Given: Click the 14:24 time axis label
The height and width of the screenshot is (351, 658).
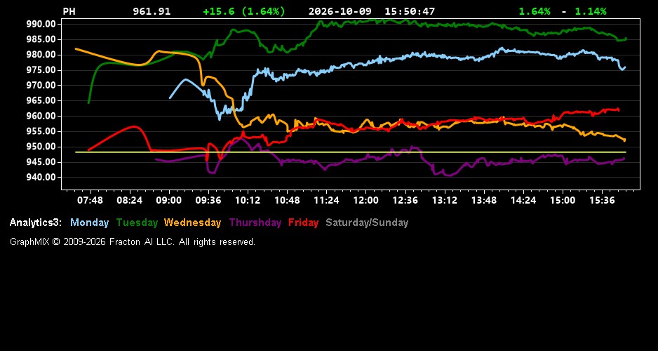Looking at the screenshot, I should pyautogui.click(x=523, y=201).
